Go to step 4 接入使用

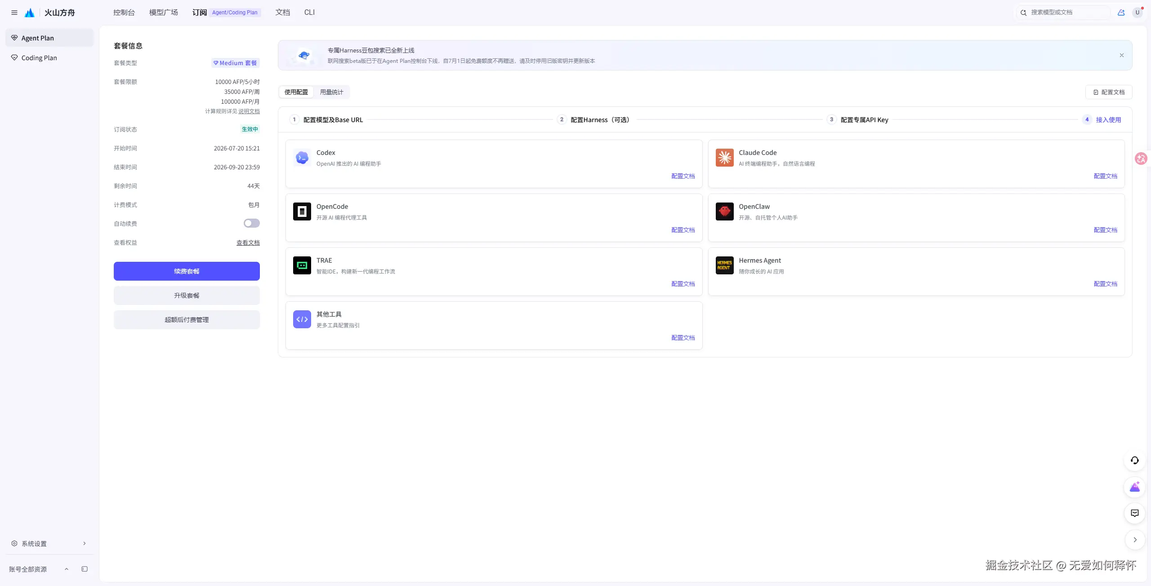[x=1102, y=120]
